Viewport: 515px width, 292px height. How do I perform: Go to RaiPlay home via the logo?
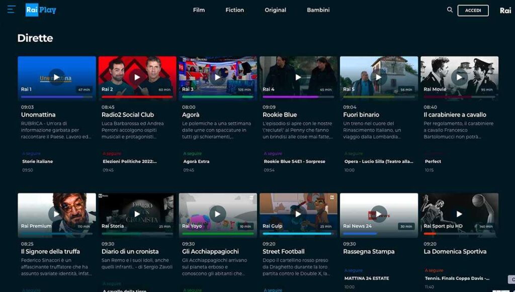[x=41, y=10]
